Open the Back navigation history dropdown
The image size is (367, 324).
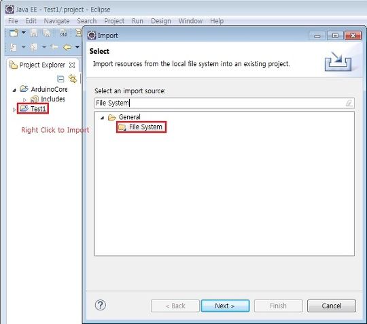pyautogui.click(x=77, y=47)
